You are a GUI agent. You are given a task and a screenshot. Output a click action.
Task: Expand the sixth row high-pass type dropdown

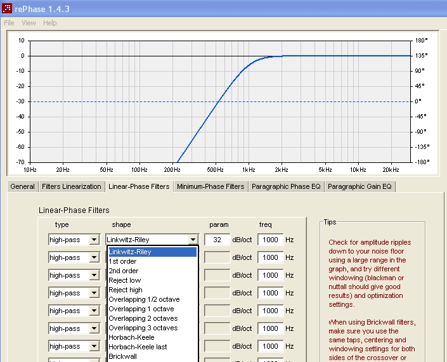pyautogui.click(x=94, y=328)
